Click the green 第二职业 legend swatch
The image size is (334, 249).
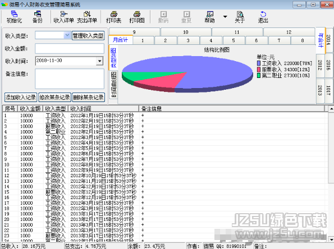point(259,75)
